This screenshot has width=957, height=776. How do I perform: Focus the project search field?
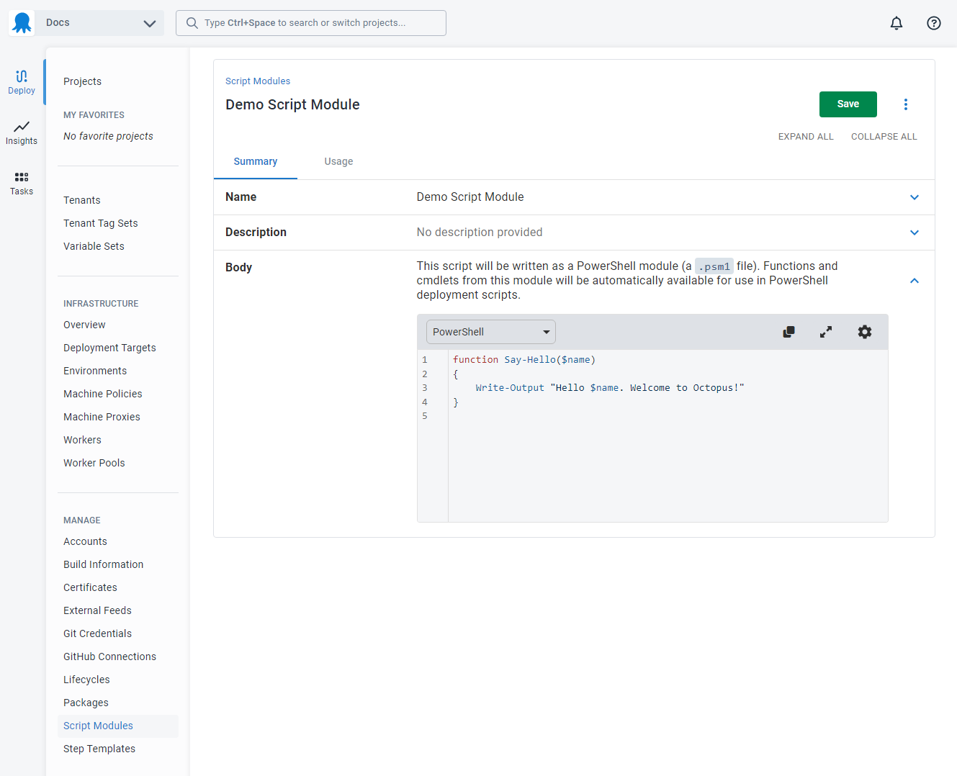pyautogui.click(x=311, y=23)
